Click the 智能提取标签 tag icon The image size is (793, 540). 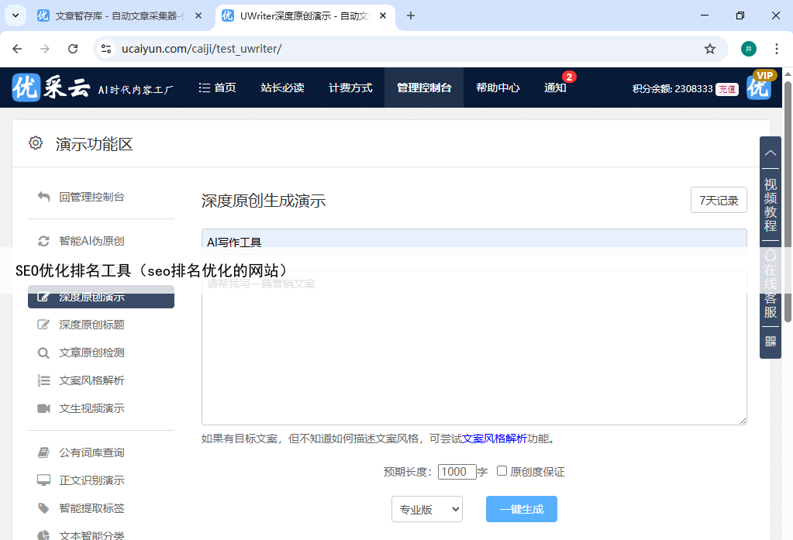(x=44, y=508)
